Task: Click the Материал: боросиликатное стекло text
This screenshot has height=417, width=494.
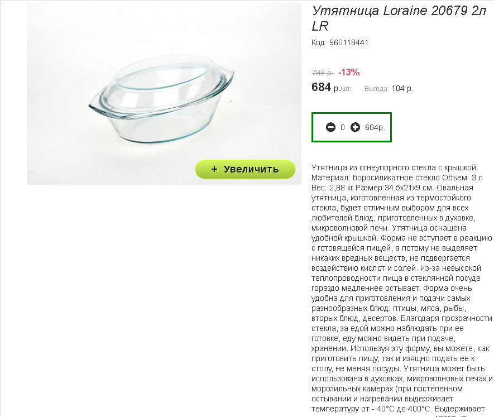Action: pos(376,178)
